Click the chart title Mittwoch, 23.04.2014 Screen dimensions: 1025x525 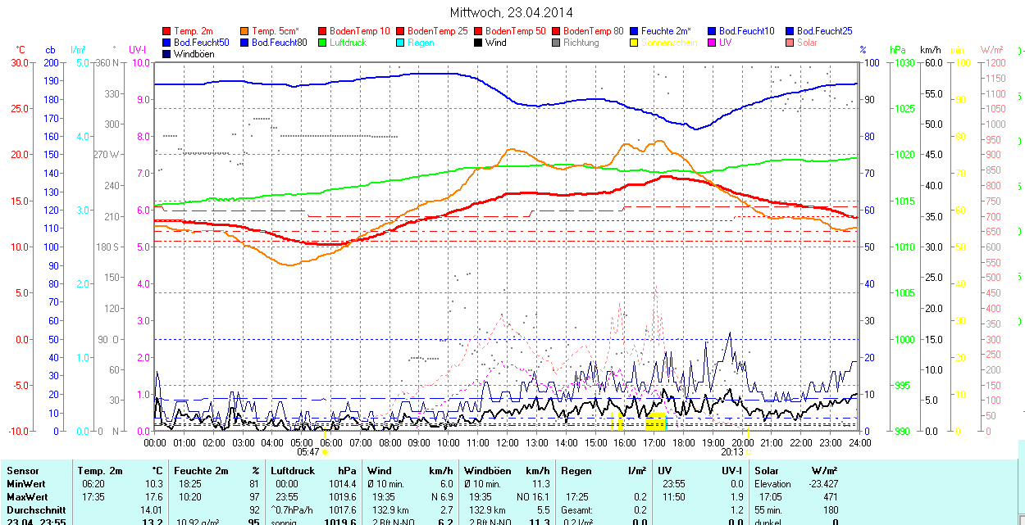[512, 12]
